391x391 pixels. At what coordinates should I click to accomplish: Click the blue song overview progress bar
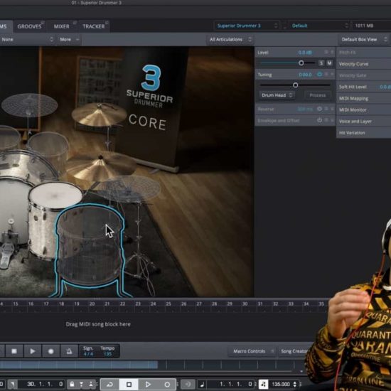(x=79, y=365)
